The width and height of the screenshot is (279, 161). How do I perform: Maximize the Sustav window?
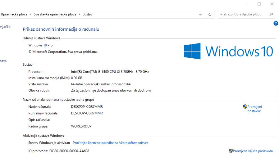pyautogui.click(x=259, y=4)
